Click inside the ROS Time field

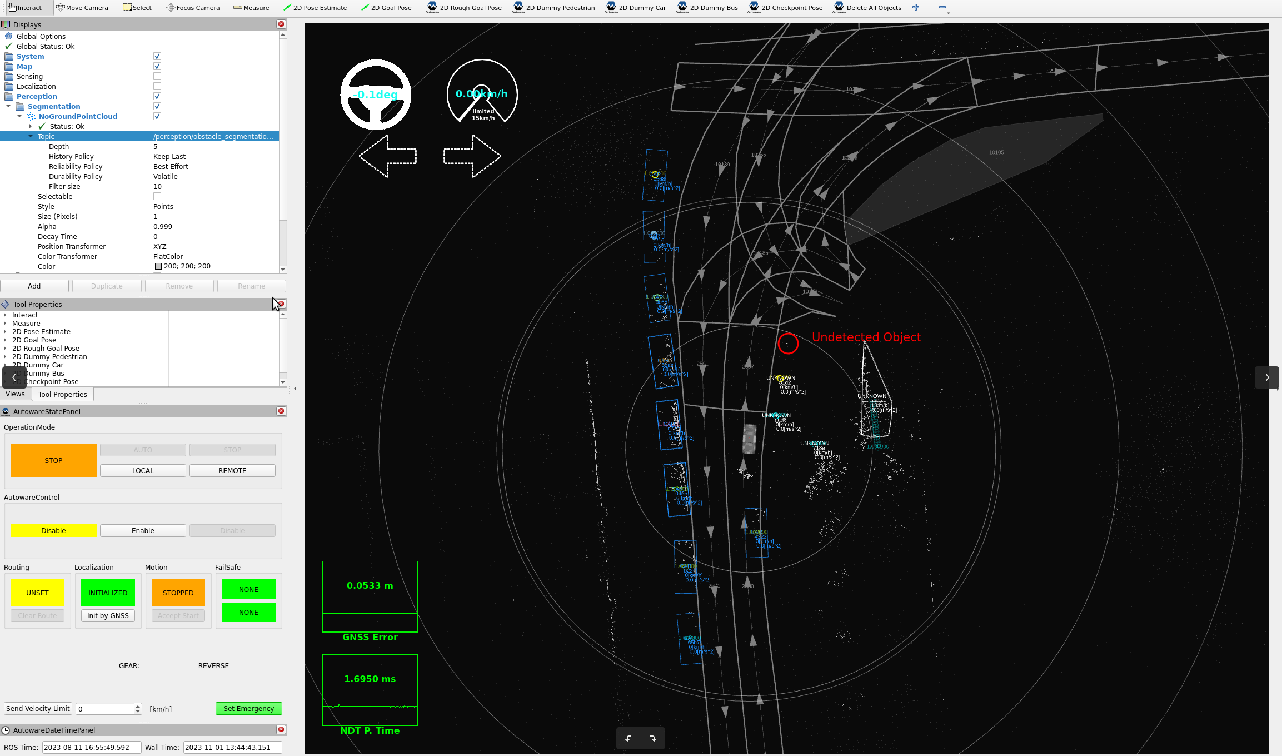coord(91,747)
